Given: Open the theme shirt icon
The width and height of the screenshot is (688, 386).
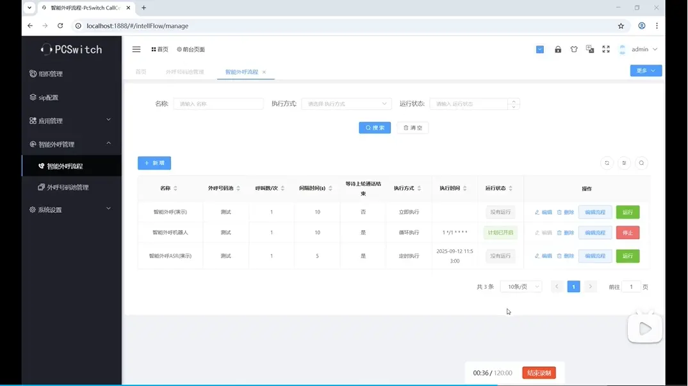Looking at the screenshot, I should 574,49.
